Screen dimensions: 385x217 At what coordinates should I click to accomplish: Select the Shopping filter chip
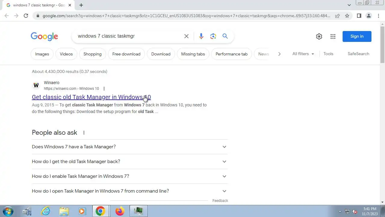92,54
